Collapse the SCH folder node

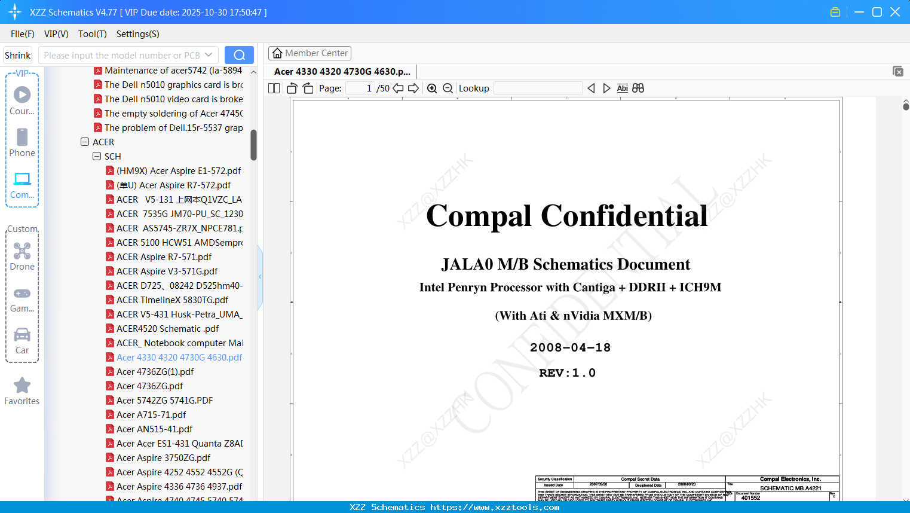97,157
